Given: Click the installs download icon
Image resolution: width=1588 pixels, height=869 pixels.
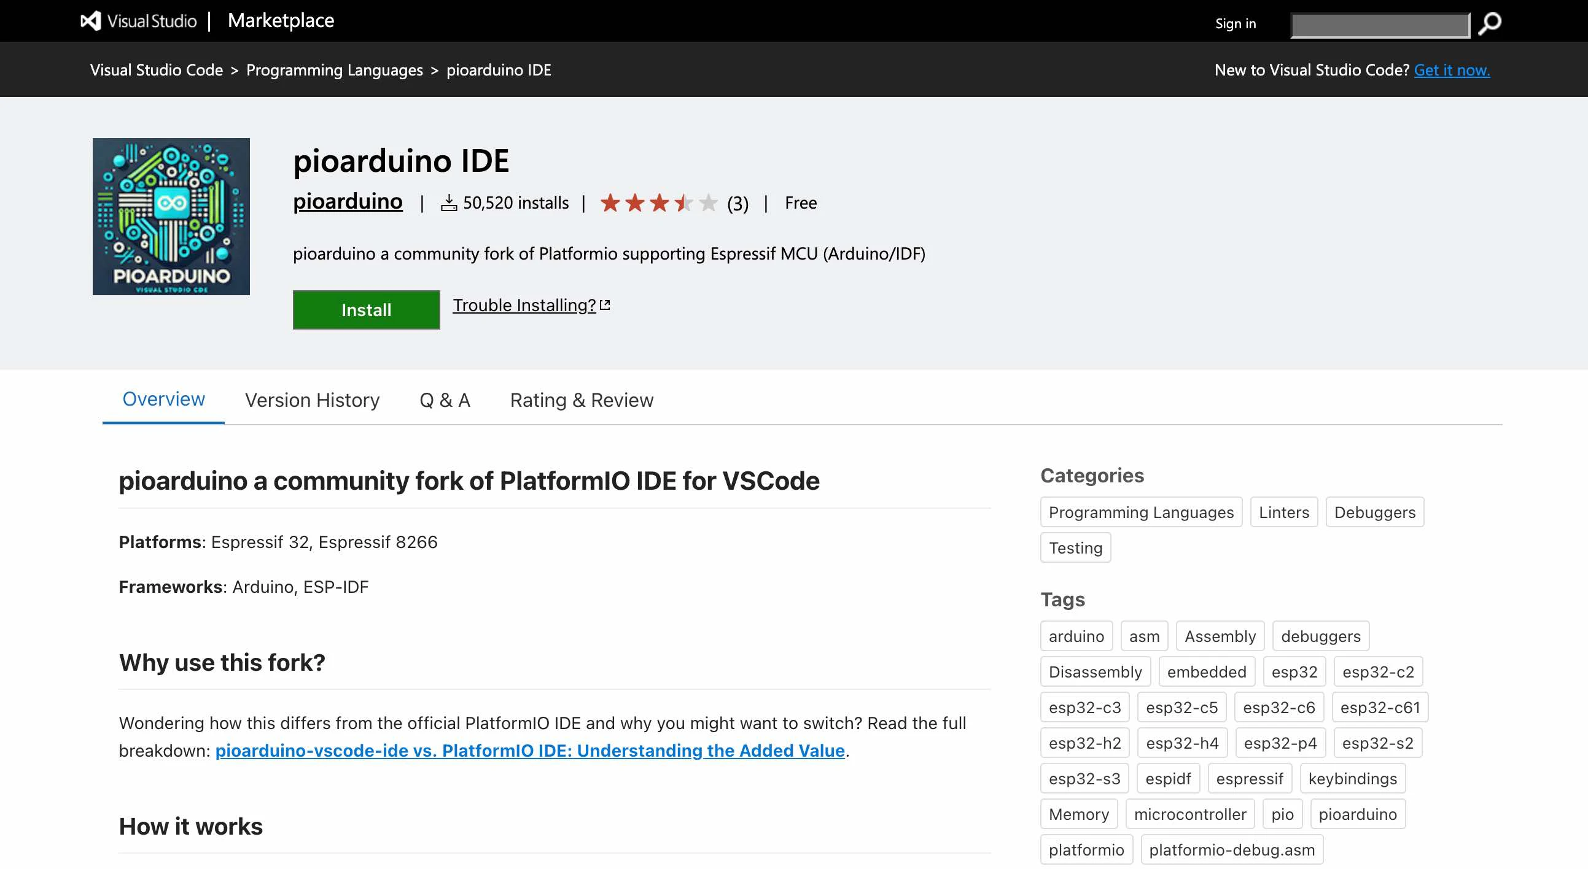Looking at the screenshot, I should (449, 203).
